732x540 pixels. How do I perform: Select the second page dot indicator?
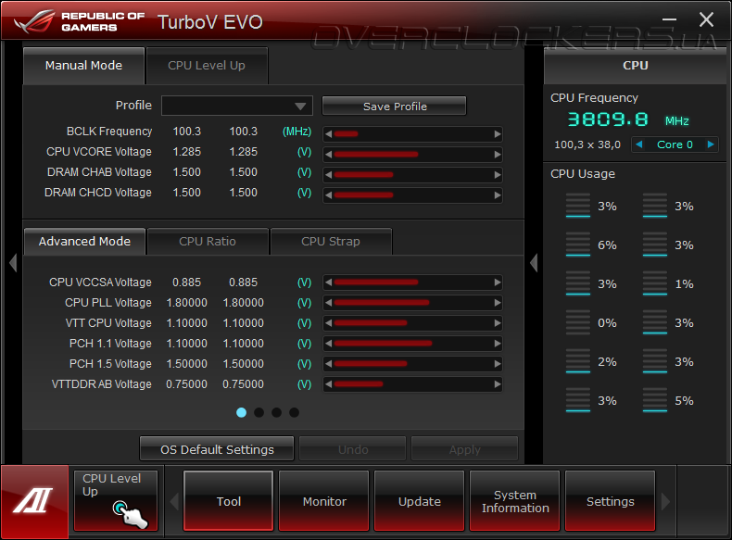(259, 412)
